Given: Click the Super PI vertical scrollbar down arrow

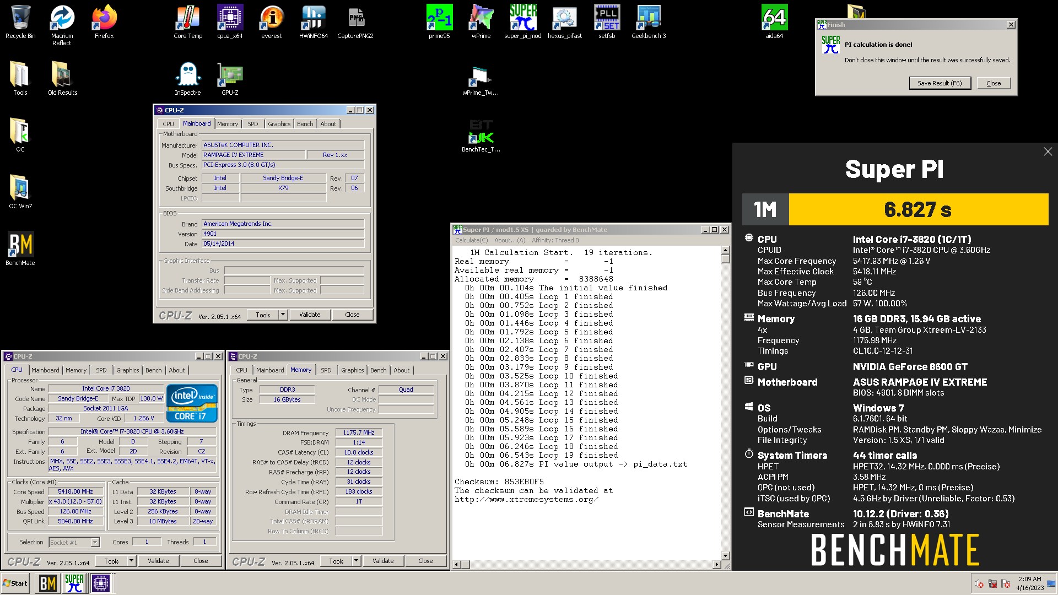Looking at the screenshot, I should point(726,555).
